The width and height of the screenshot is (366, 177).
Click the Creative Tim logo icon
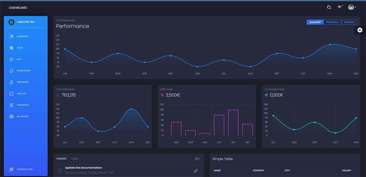11,22
